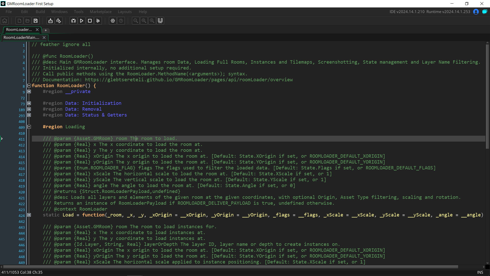Screen dimensions: 490x276
Task: Stop the running game
Action: tap(90, 21)
